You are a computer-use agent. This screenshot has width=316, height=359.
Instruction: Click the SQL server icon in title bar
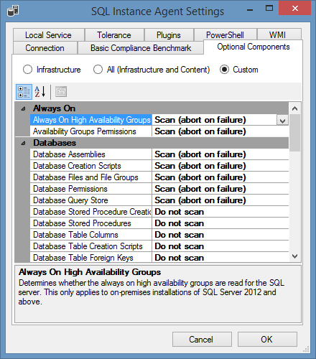(x=13, y=11)
